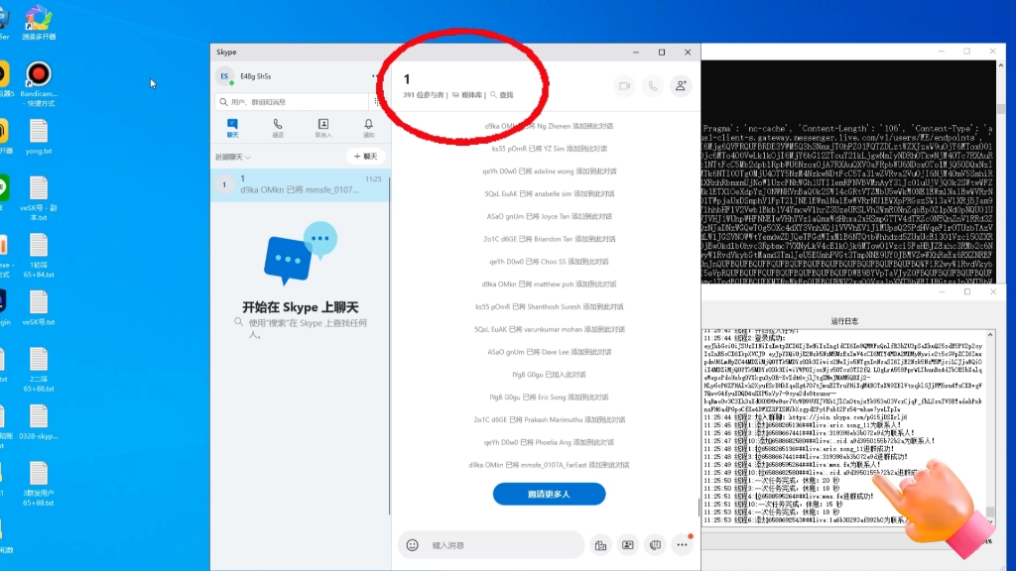
Task: Start a video call in group 1
Action: click(x=625, y=85)
